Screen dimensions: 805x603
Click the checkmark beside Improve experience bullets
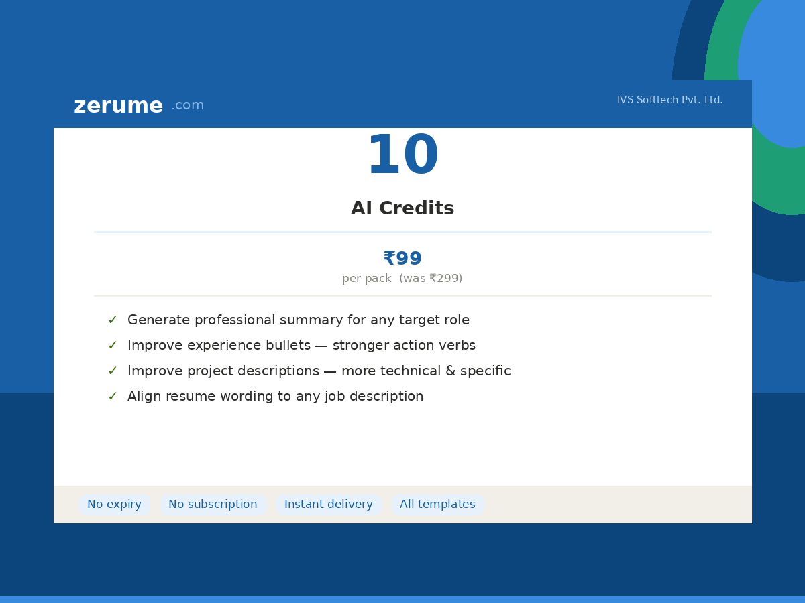[113, 346]
